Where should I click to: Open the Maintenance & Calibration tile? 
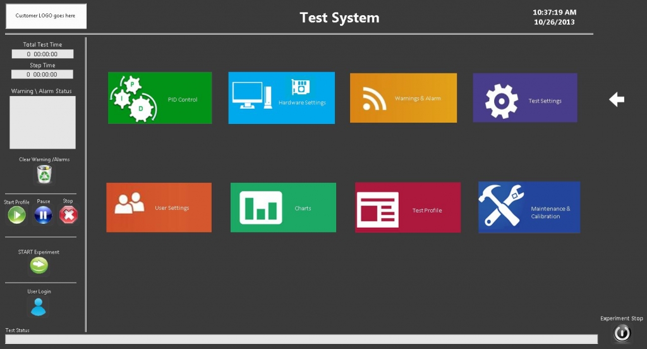pyautogui.click(x=529, y=207)
